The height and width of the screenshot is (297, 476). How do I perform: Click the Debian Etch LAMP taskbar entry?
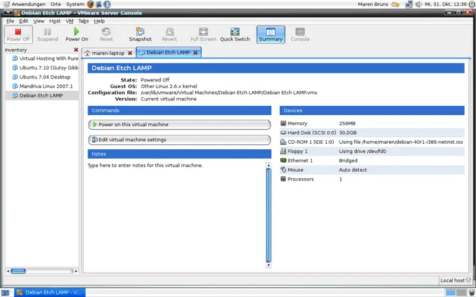point(50,292)
